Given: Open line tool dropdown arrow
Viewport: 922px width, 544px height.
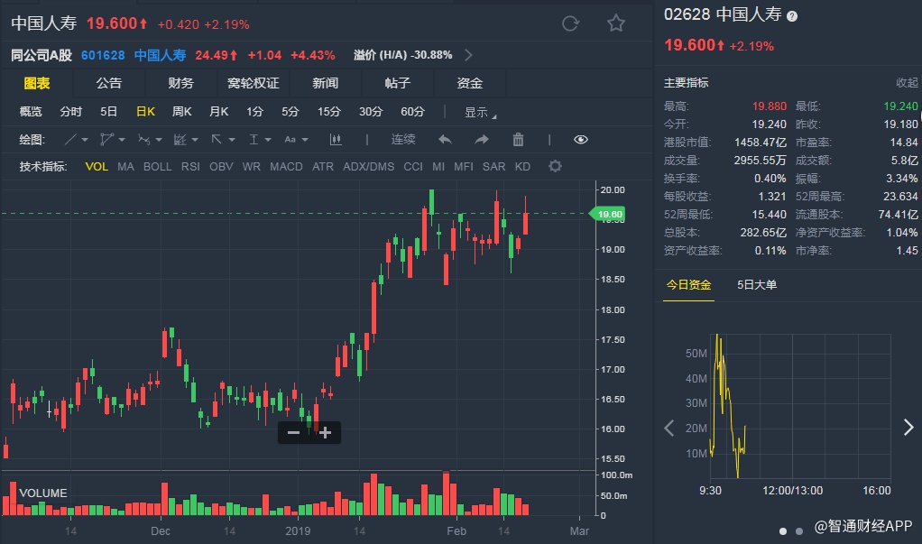Looking at the screenshot, I should pos(85,140).
